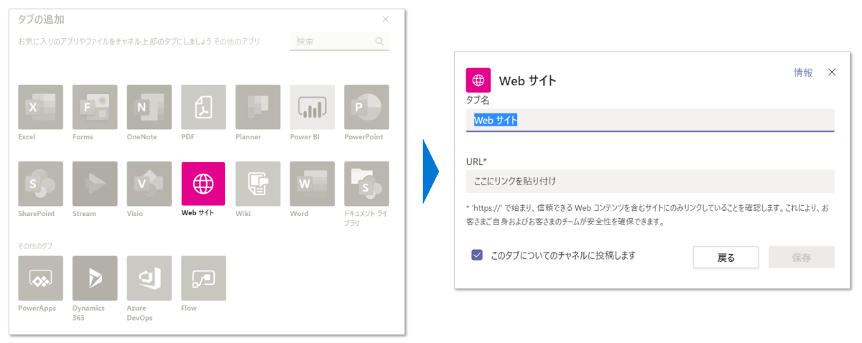The image size is (862, 343).
Task: Click the 戻る button
Action: 726,257
